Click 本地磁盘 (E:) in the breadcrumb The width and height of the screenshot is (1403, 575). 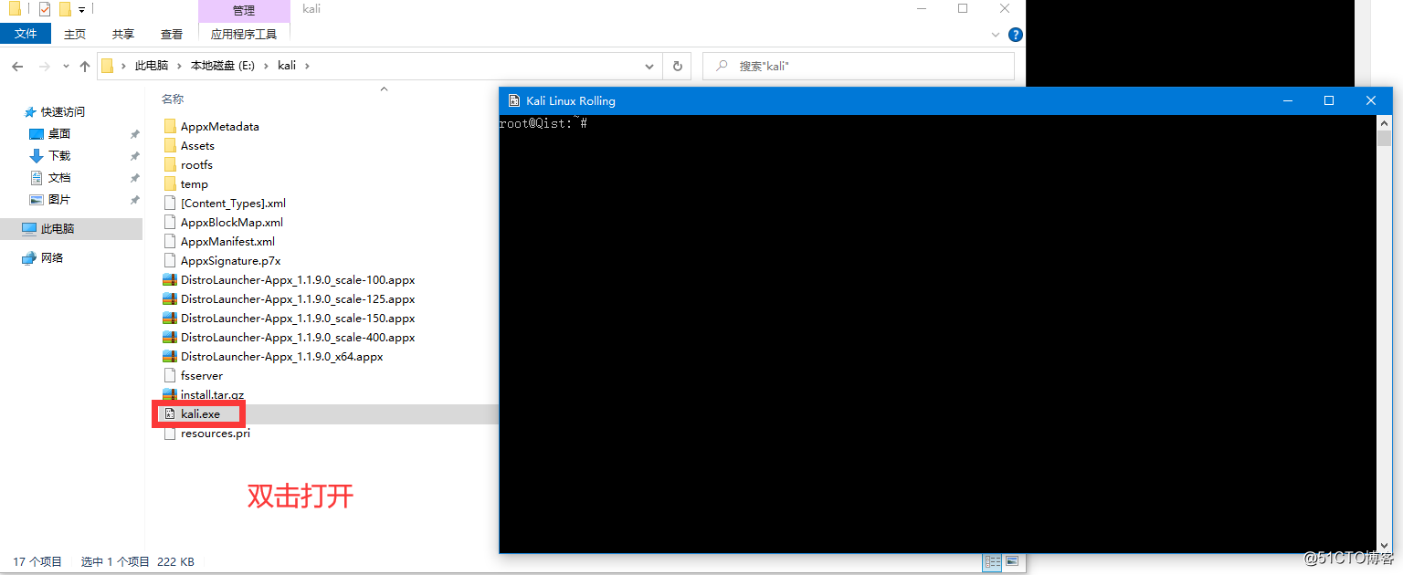point(223,66)
